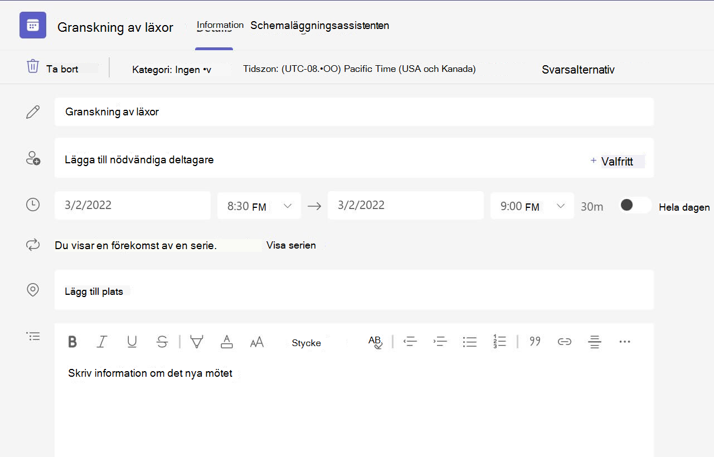Open the 9:00 FM end time dropdown
Viewport: 714px width, 457px height.
click(532, 206)
